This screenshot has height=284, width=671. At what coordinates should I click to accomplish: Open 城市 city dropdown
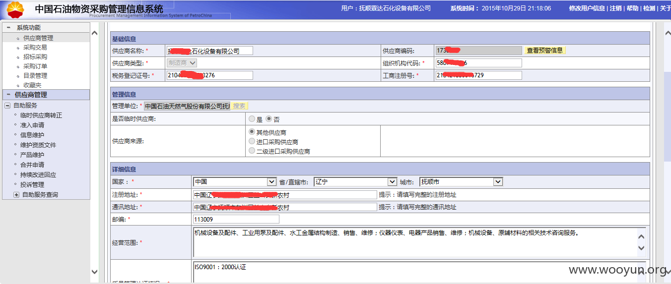[x=462, y=182]
